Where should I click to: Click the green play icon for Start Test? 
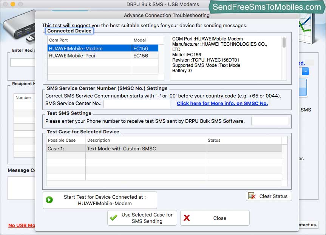pos(49,200)
